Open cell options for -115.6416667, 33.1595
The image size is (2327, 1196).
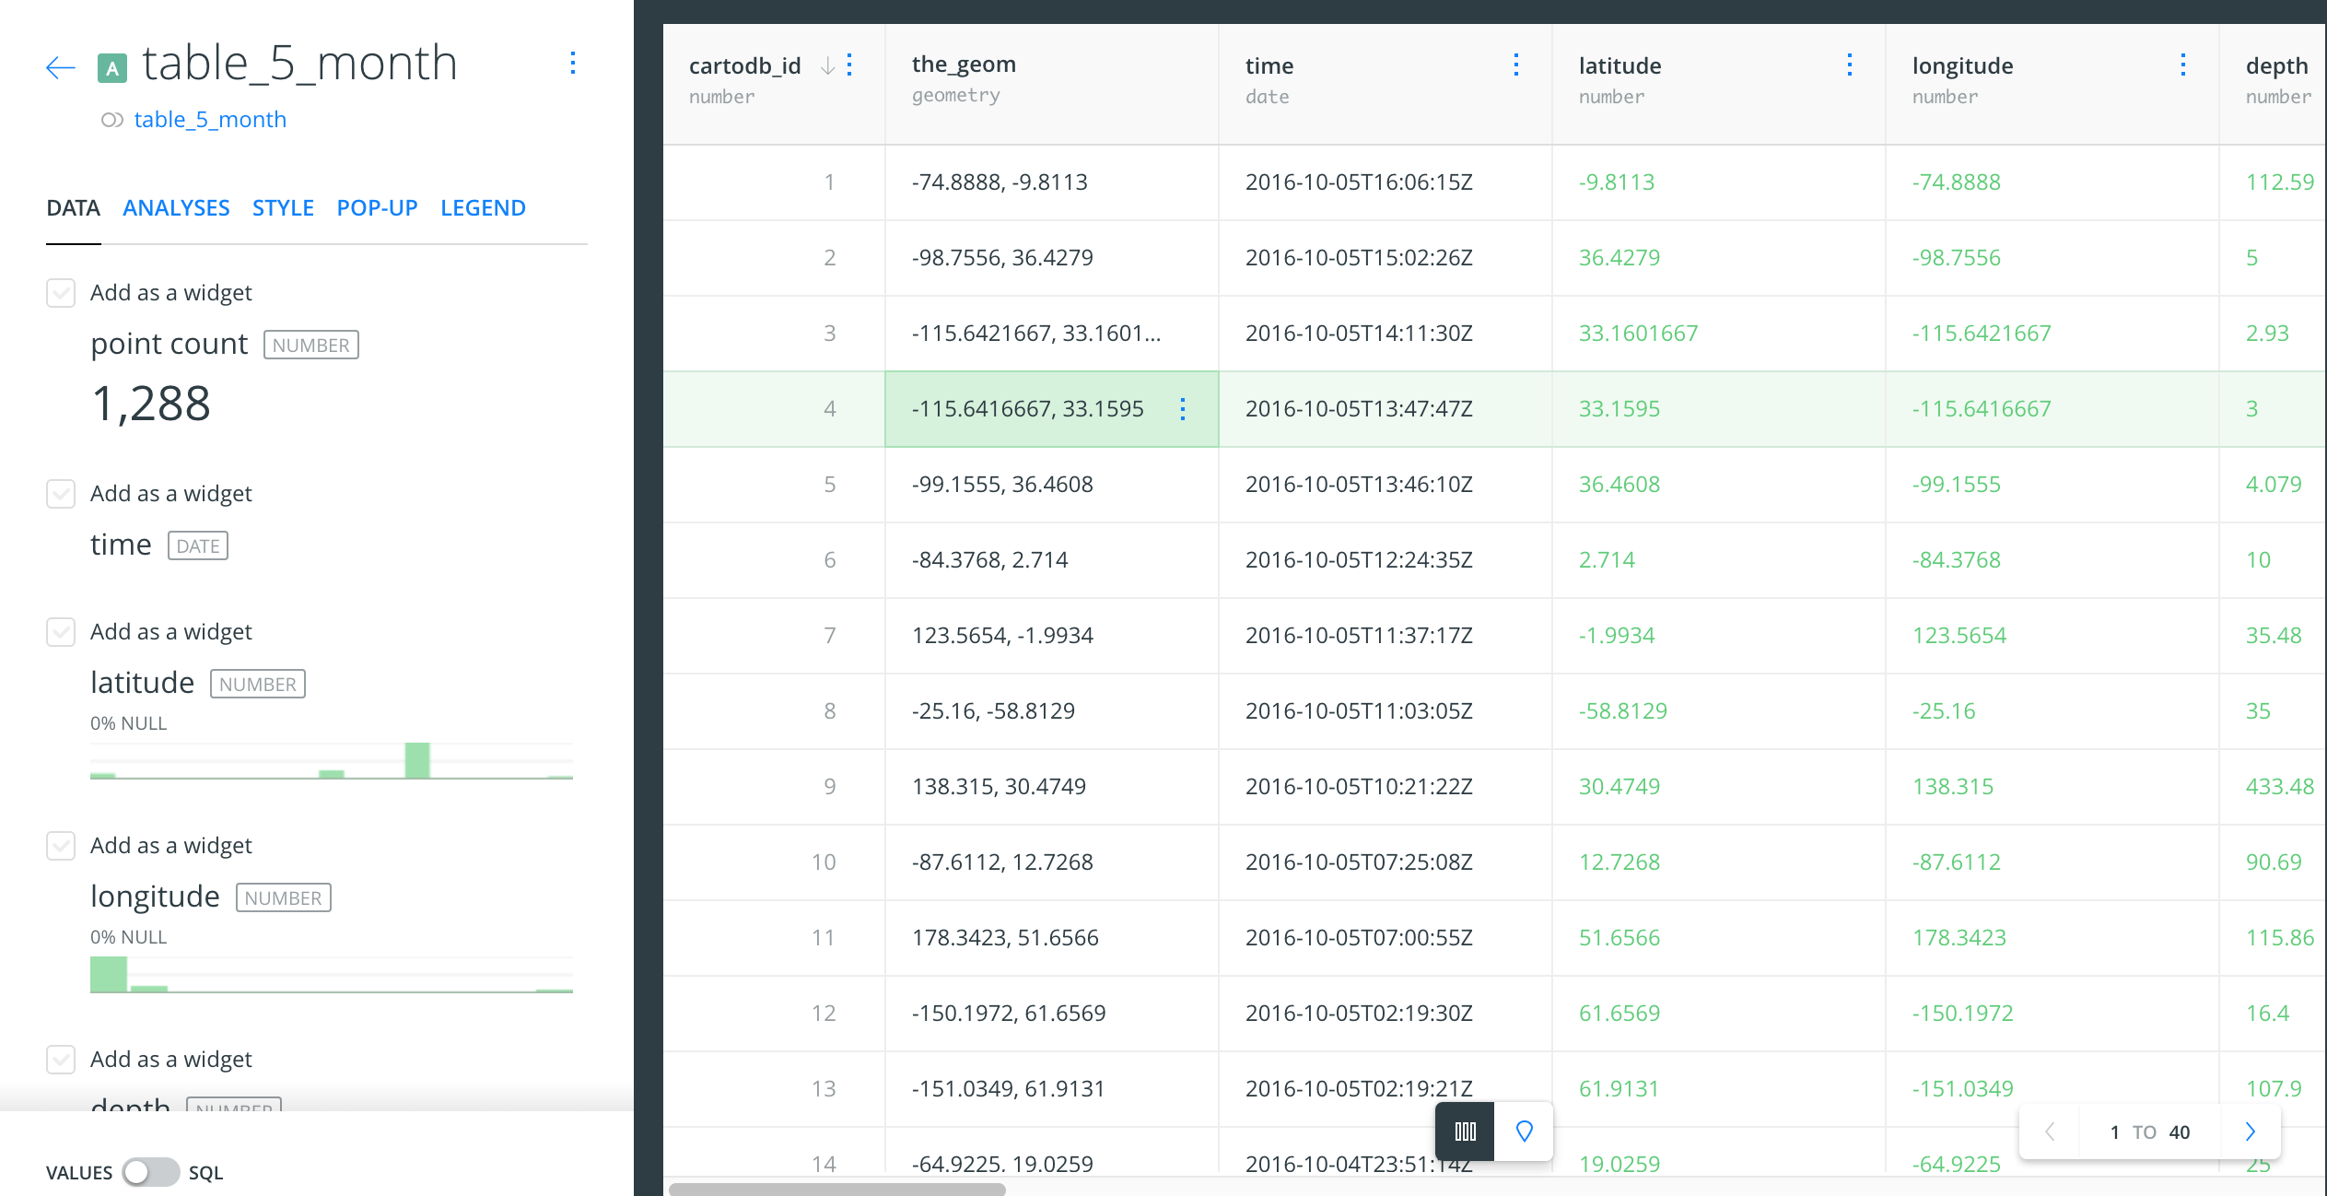click(1183, 409)
